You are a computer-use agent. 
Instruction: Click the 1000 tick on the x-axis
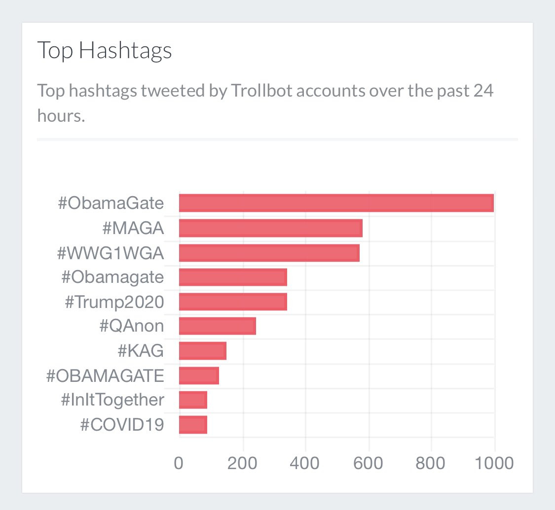pos(494,464)
